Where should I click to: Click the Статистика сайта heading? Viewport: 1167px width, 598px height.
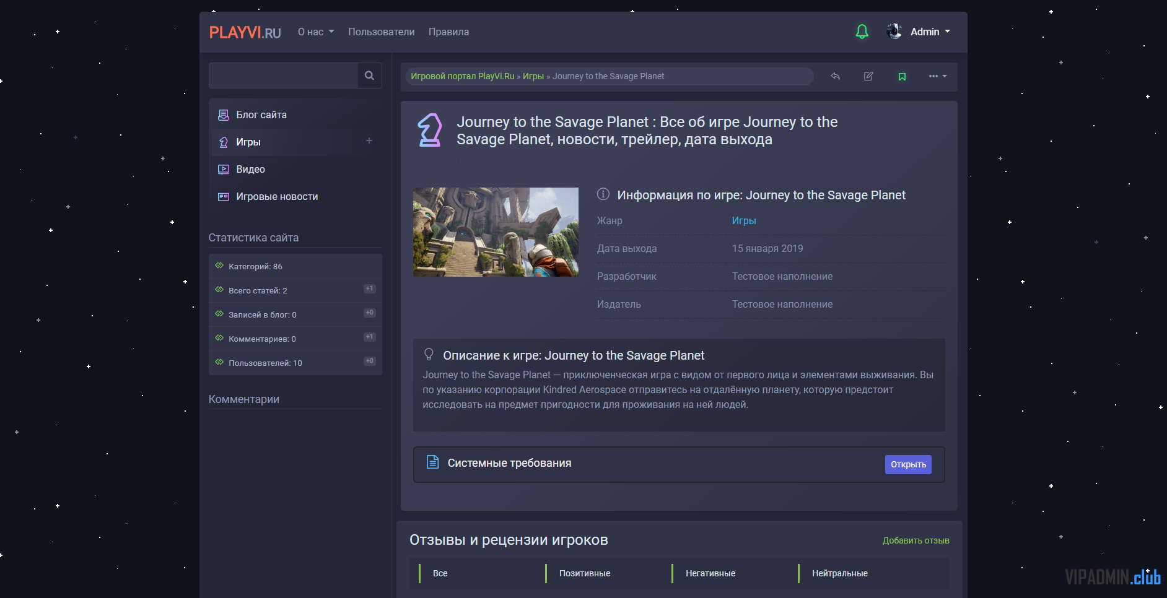[253, 238]
